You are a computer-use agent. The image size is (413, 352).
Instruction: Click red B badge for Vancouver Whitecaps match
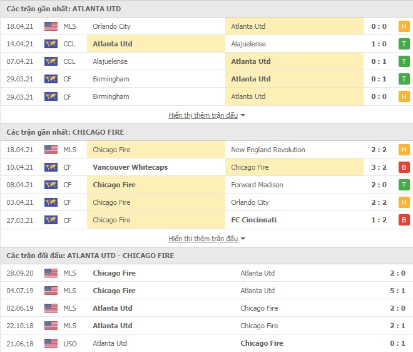[x=404, y=167]
